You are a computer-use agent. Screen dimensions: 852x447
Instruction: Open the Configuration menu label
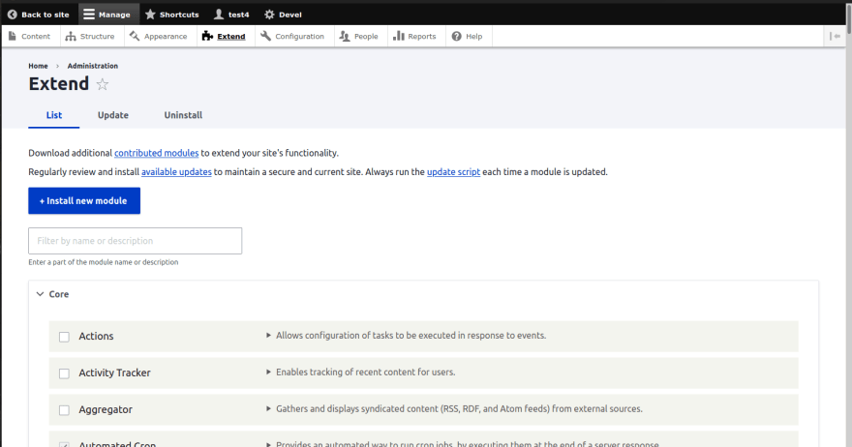tap(299, 37)
